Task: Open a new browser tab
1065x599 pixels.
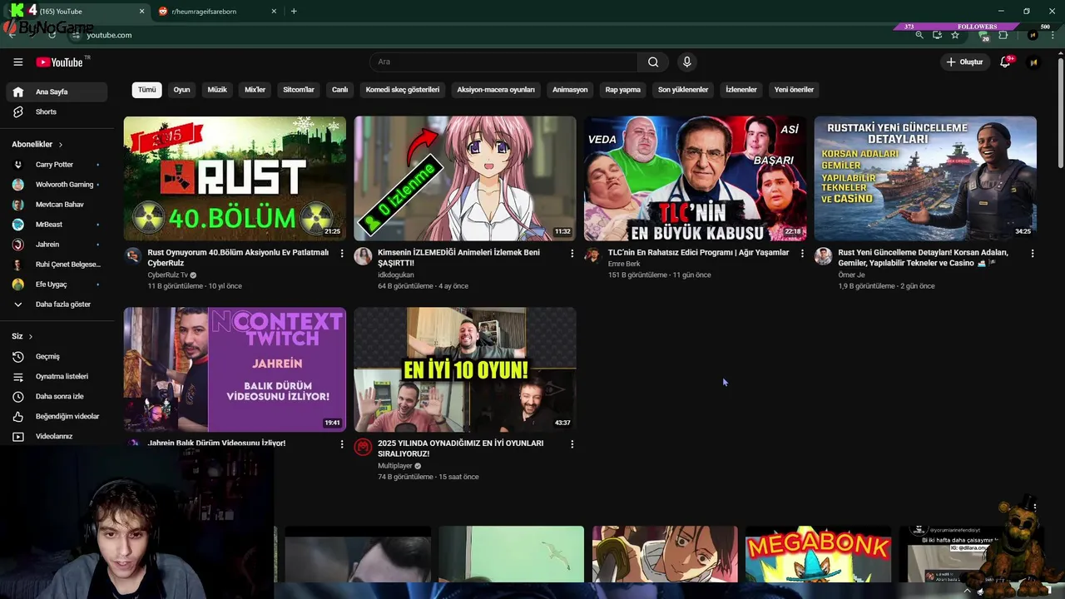Action: pos(294,12)
